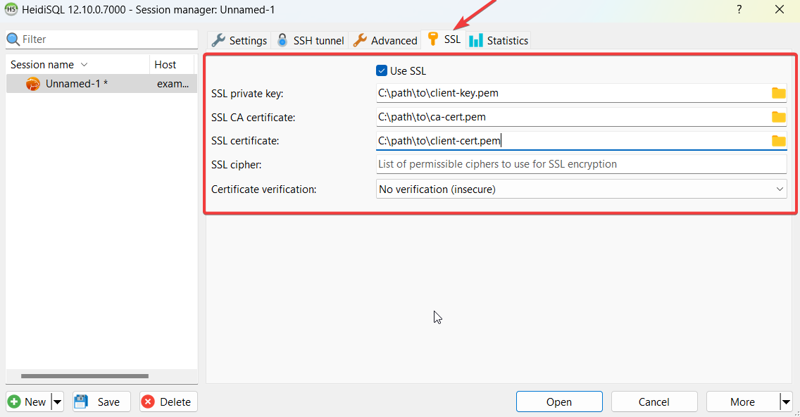Click folder icon for SSL private key
Screen dimensions: 800x417
pos(778,93)
